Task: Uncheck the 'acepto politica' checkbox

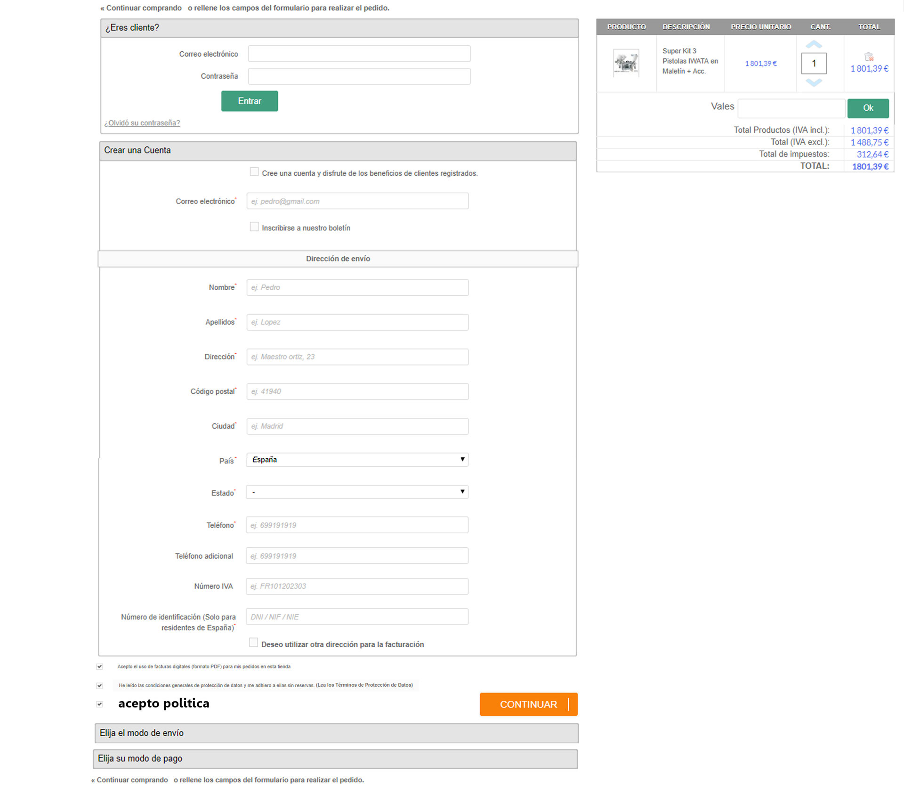Action: pos(99,704)
